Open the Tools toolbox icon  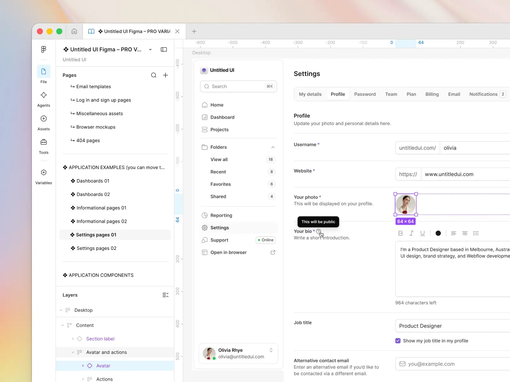[x=44, y=142]
